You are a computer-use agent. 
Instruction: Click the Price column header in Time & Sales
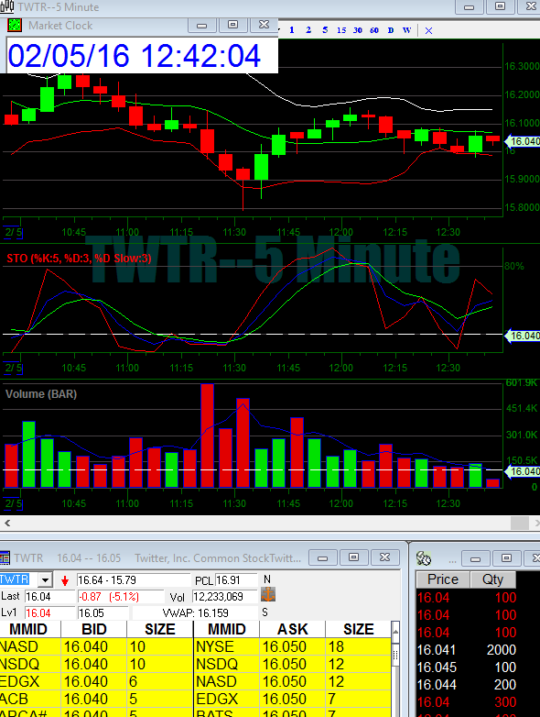(x=443, y=579)
